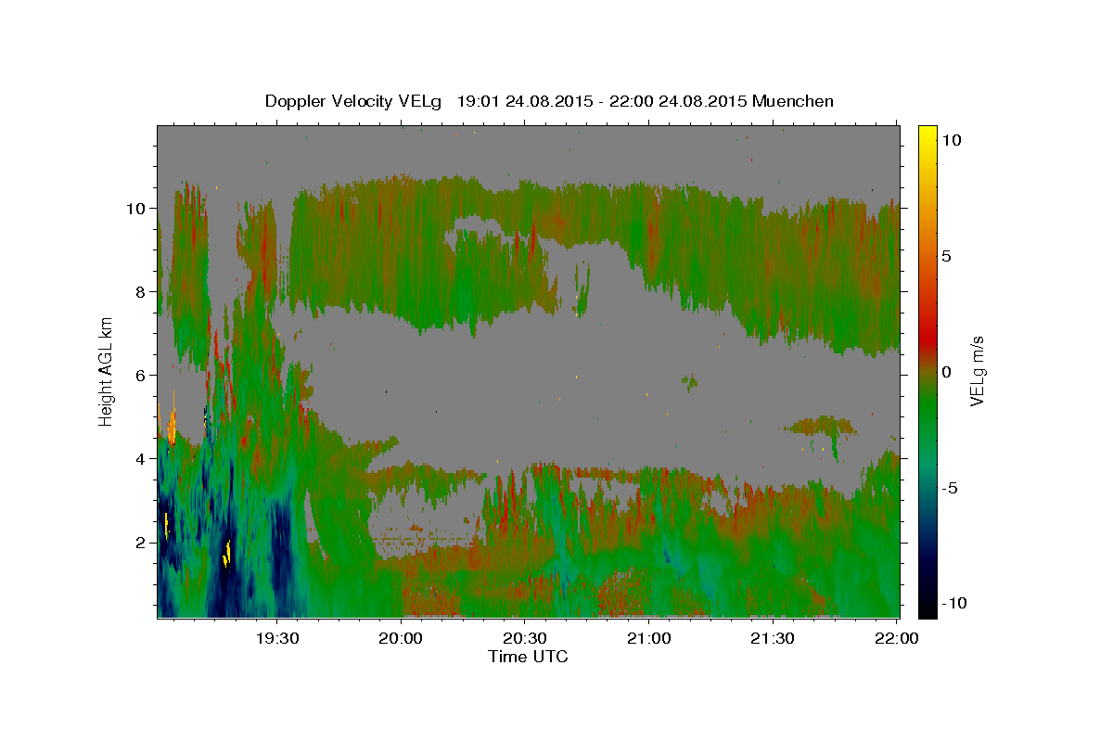Click the '19:30' time tick label
This screenshot has height=742, width=1113.
click(277, 638)
